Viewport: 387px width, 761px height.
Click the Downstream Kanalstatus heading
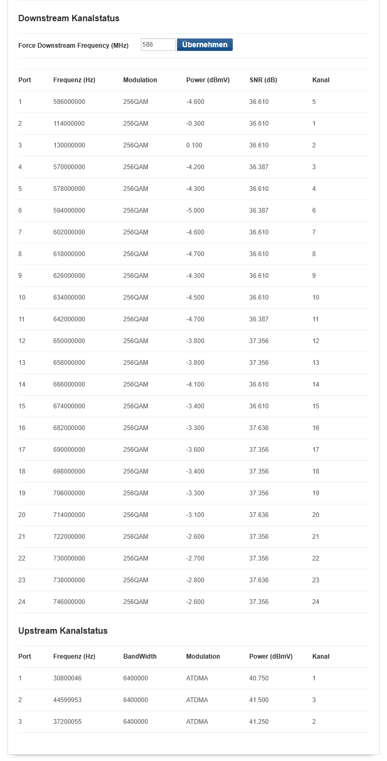(69, 18)
